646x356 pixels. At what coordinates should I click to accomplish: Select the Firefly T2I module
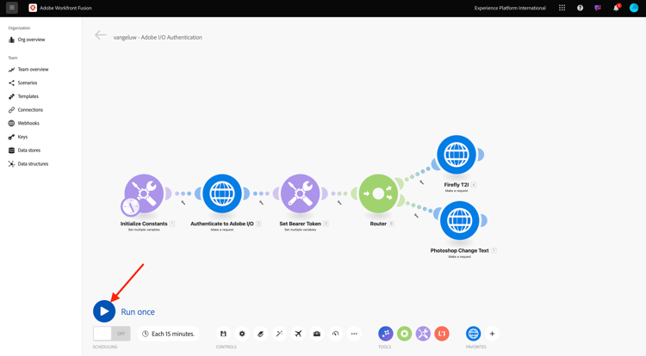[457, 155]
